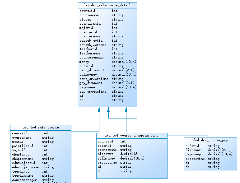
Task: Pick pointlistid row in dws_salecourse_detail table
Action: 108,24
